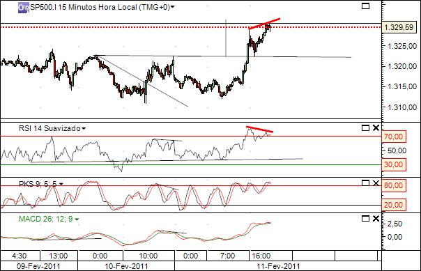Click the 09-Fev-2011 date label
421x271 pixels.
38,266
